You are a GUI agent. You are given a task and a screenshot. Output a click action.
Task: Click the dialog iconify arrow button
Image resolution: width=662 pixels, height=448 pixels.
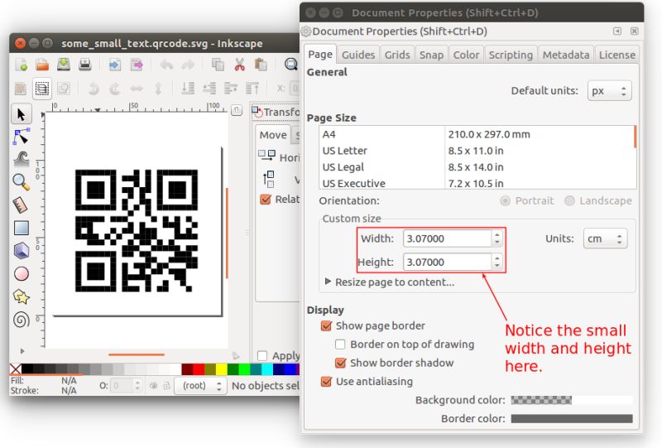click(x=617, y=31)
